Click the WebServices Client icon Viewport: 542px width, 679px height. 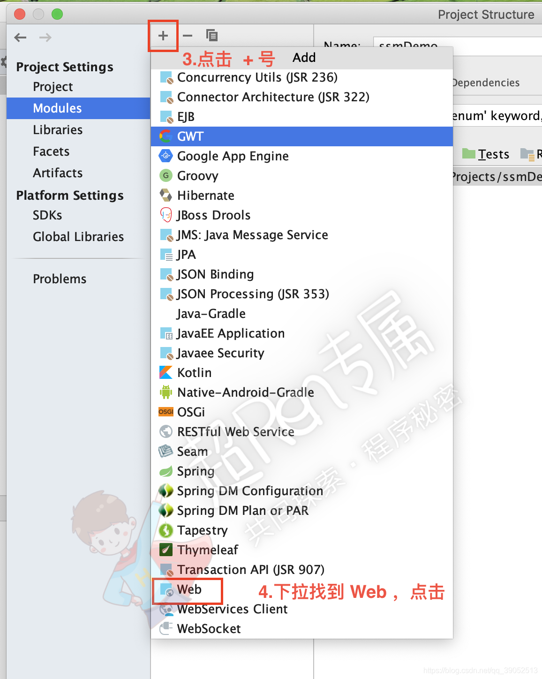click(166, 609)
